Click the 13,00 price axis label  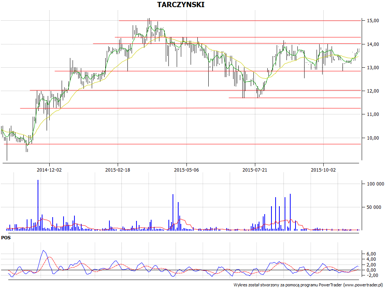click(373, 68)
